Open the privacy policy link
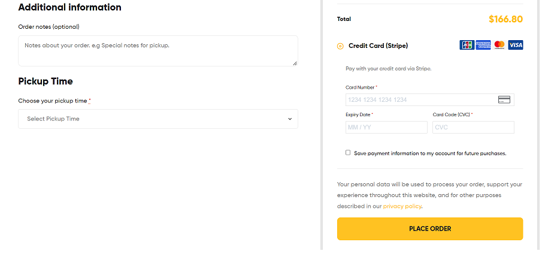Image resolution: width=542 pixels, height=257 pixels. point(402,206)
